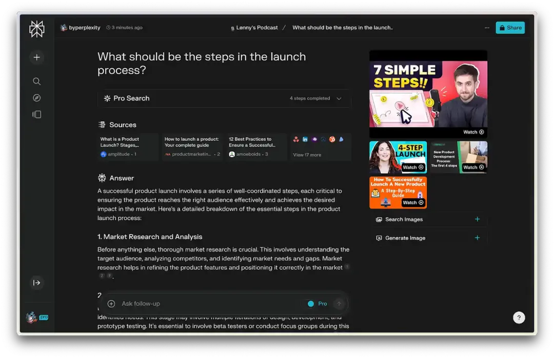
Task: Expand Generate Image with plus icon
Action: (x=478, y=238)
